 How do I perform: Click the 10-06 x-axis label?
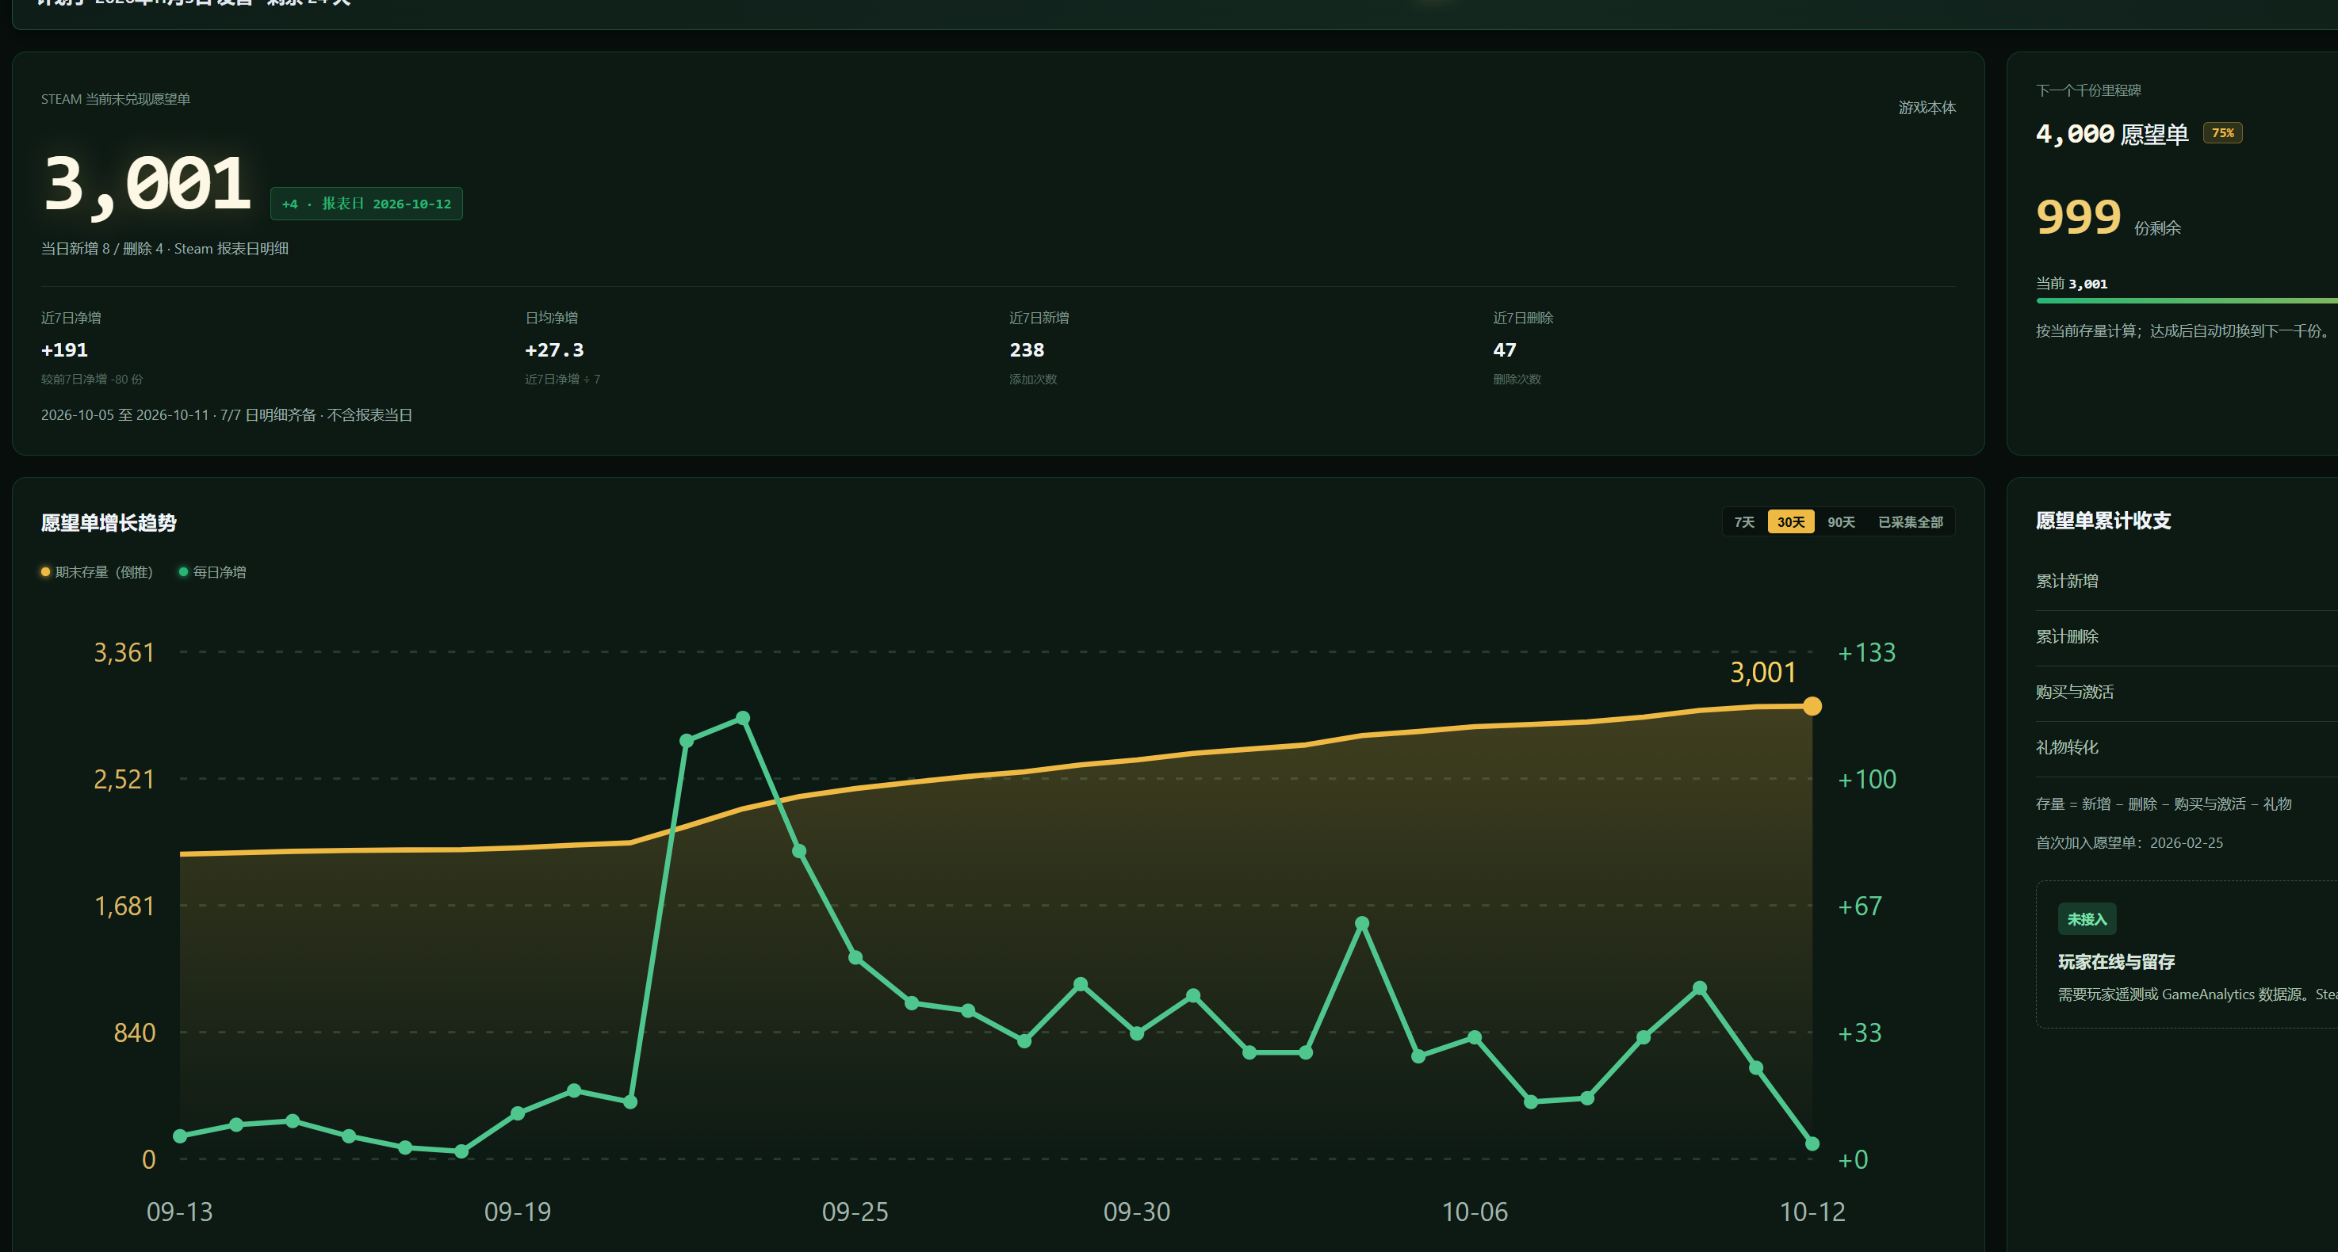tap(1474, 1211)
